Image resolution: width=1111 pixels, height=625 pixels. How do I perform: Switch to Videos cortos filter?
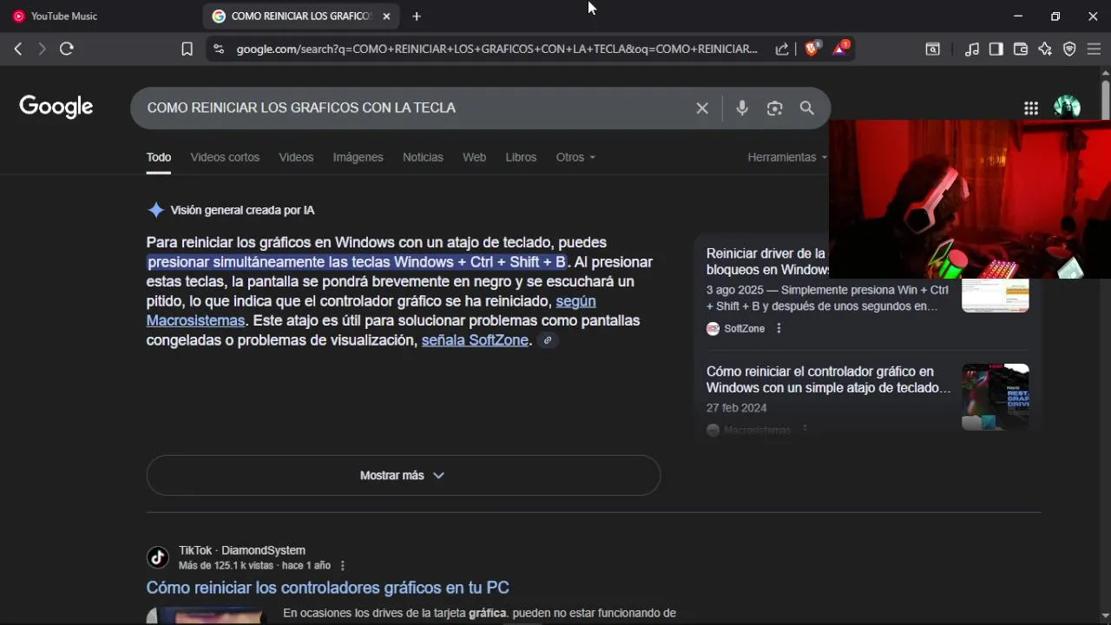225,157
